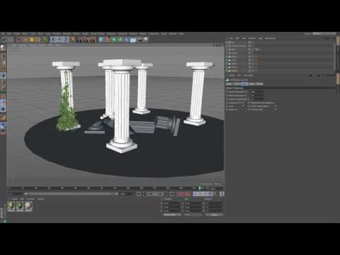The image size is (340, 255).
Task: Click the green recent-tool icon in toolbar
Action: pyautogui.click(x=45, y=40)
